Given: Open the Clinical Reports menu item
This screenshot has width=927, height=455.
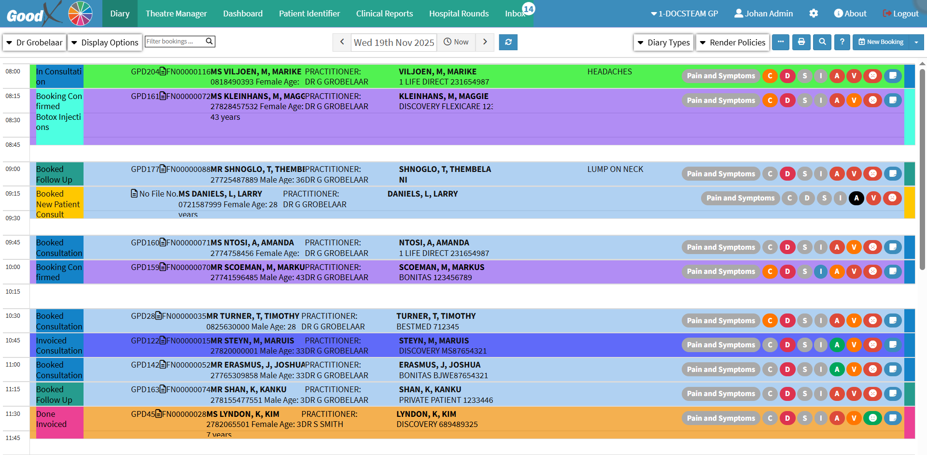Looking at the screenshot, I should coord(384,14).
